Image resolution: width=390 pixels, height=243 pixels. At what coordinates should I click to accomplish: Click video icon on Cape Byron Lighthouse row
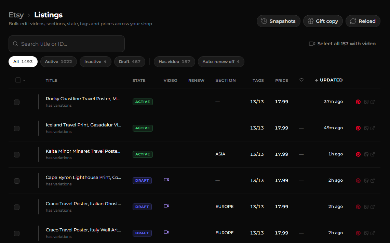[x=166, y=180]
